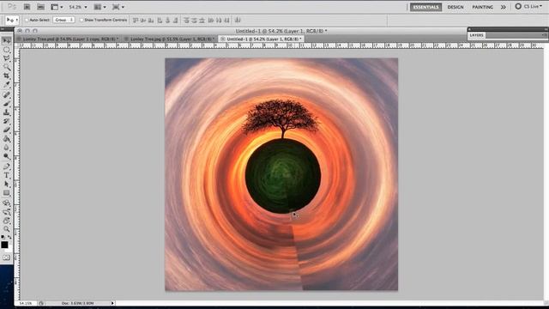Reset default foreground and background colors
Screen dimensions: 549x309
tap(3, 237)
